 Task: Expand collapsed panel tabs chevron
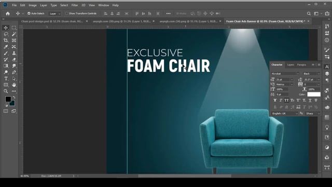point(313,64)
